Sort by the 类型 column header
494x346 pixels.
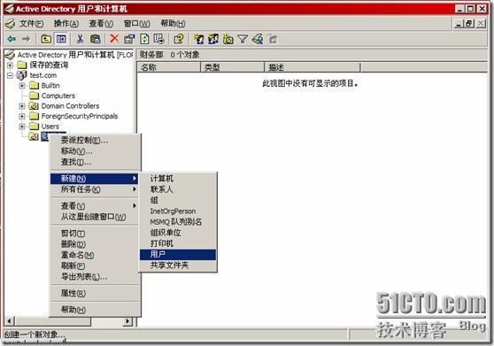click(233, 67)
